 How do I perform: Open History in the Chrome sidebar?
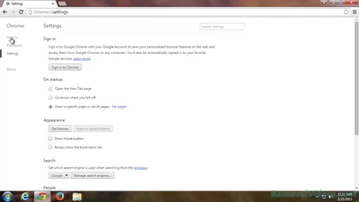click(x=12, y=37)
